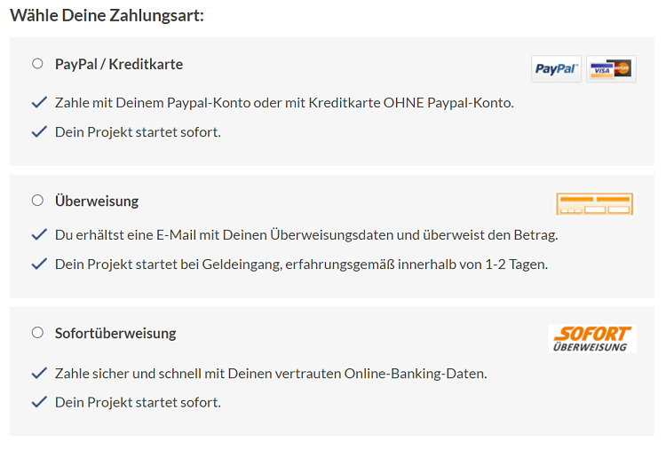Select the PayPal / Kreditkarte radio button
The image size is (666, 450).
point(37,64)
